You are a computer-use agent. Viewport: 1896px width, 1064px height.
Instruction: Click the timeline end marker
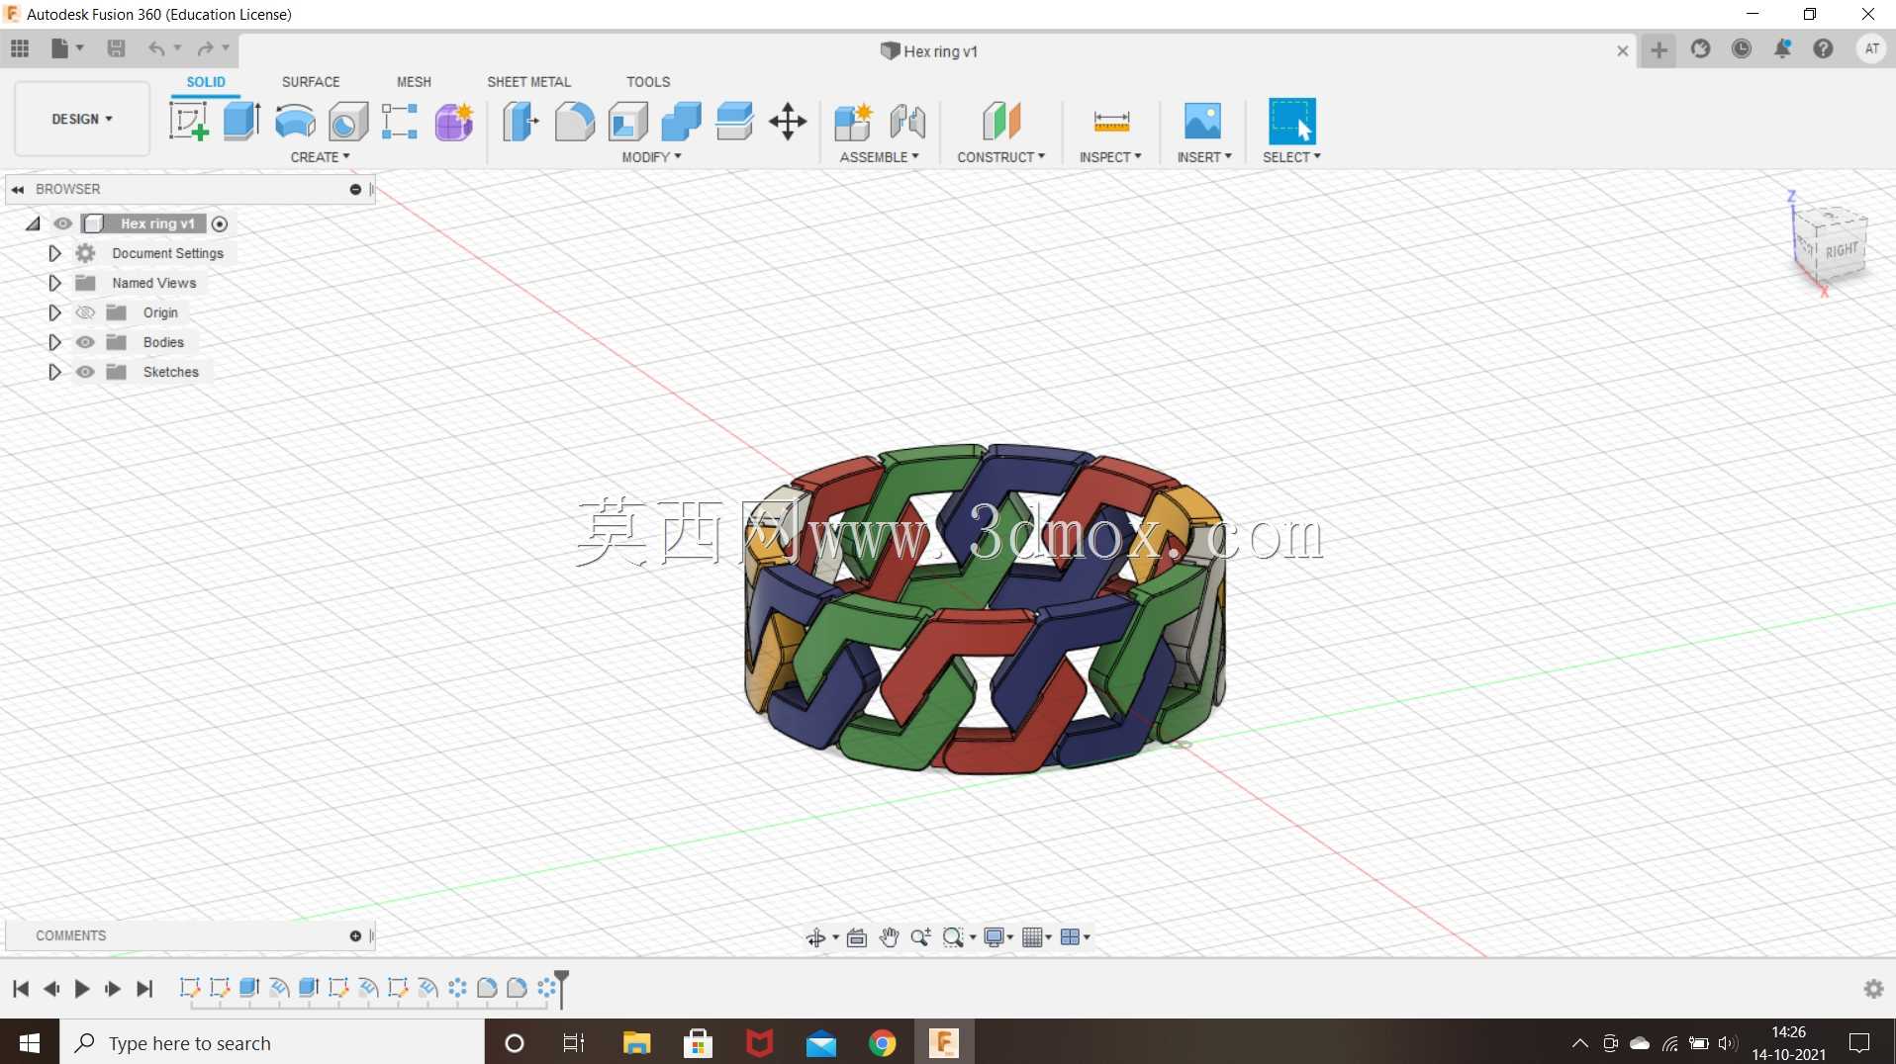point(561,988)
